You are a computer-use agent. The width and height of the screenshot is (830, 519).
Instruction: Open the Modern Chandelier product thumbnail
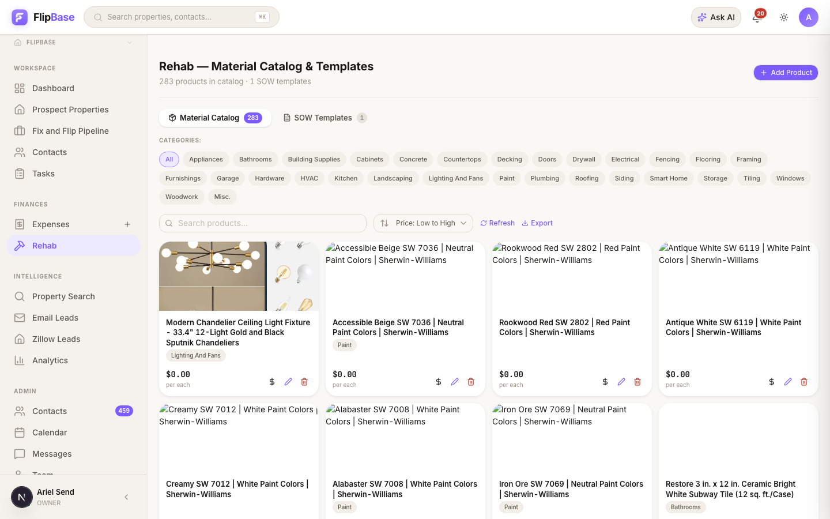point(239,276)
